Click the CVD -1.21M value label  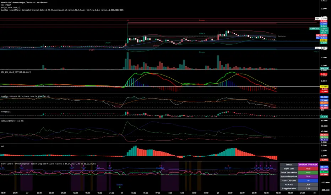[x=324, y=117]
